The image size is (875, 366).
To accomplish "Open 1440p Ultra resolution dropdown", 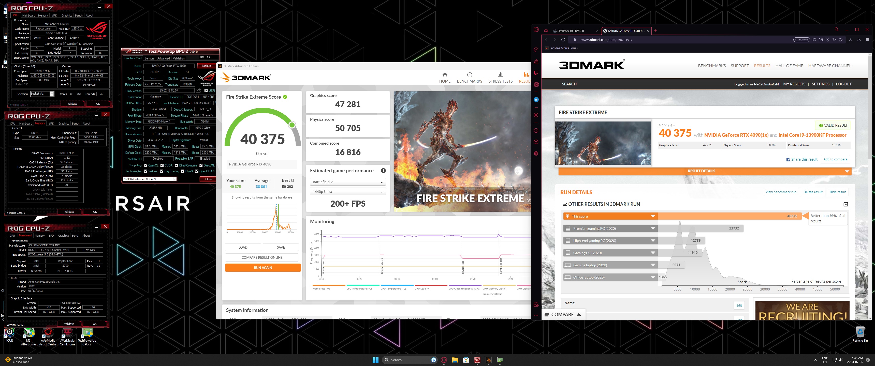I will (347, 192).
